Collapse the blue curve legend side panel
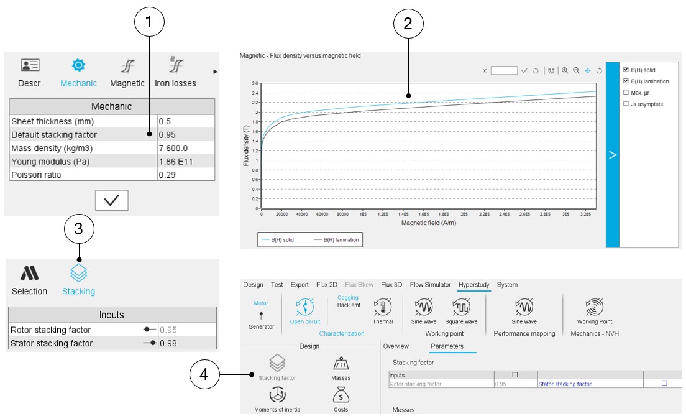 coord(612,155)
